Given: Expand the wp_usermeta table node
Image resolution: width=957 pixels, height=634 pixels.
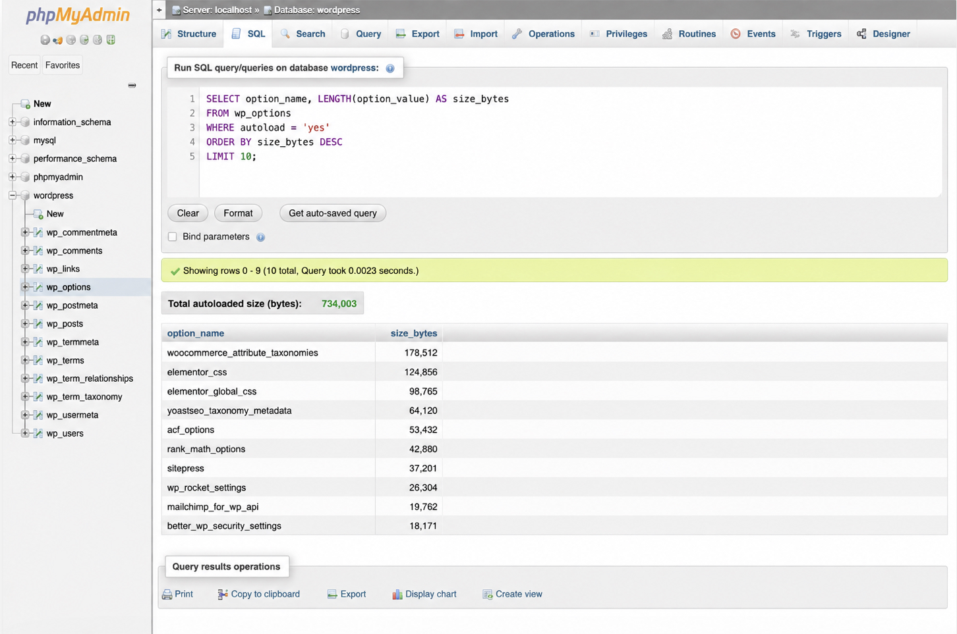Looking at the screenshot, I should [25, 415].
